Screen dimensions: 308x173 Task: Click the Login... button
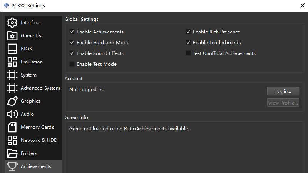coord(283,91)
